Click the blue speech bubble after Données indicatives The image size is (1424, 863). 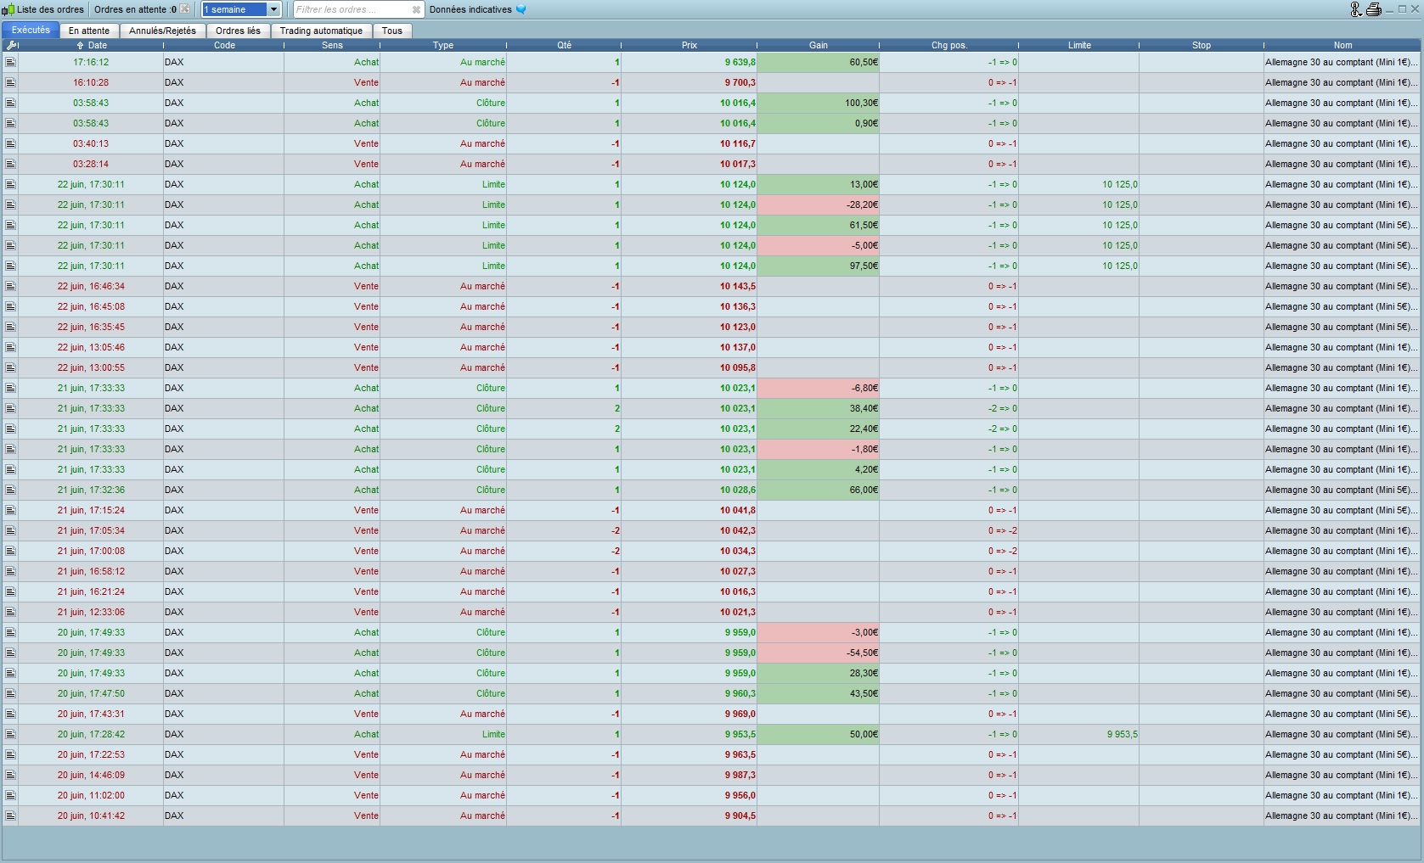coord(521,9)
